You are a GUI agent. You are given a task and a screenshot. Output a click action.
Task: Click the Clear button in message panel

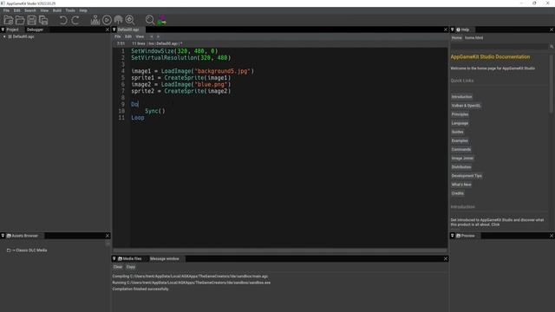[x=118, y=267]
